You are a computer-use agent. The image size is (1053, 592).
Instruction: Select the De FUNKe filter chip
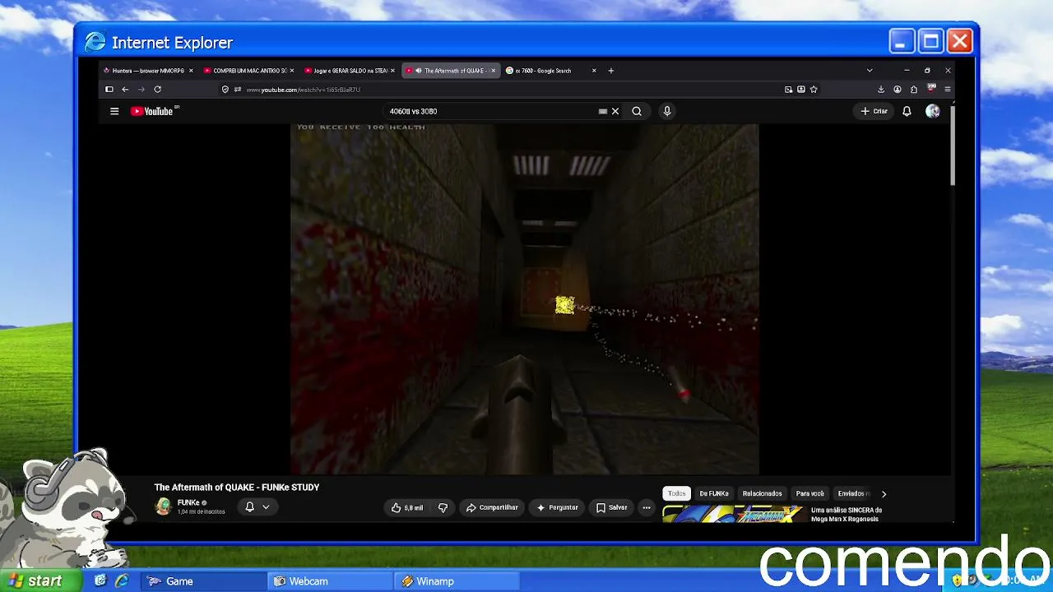[x=714, y=493]
